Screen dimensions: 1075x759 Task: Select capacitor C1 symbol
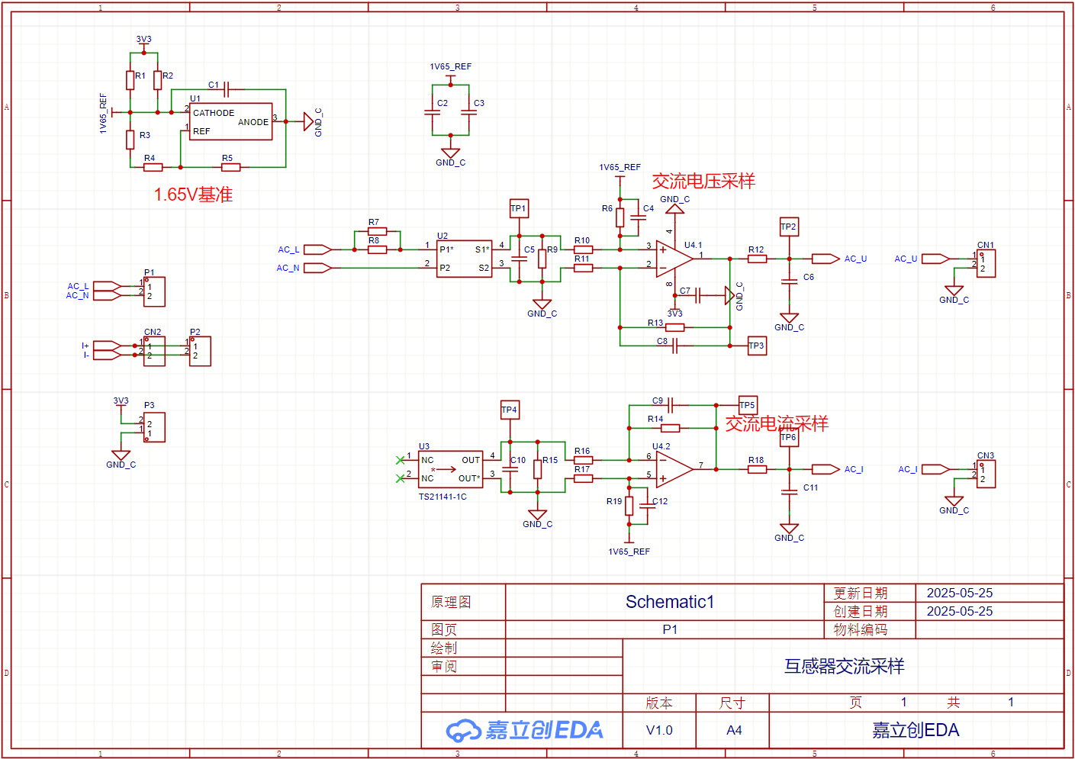point(226,90)
